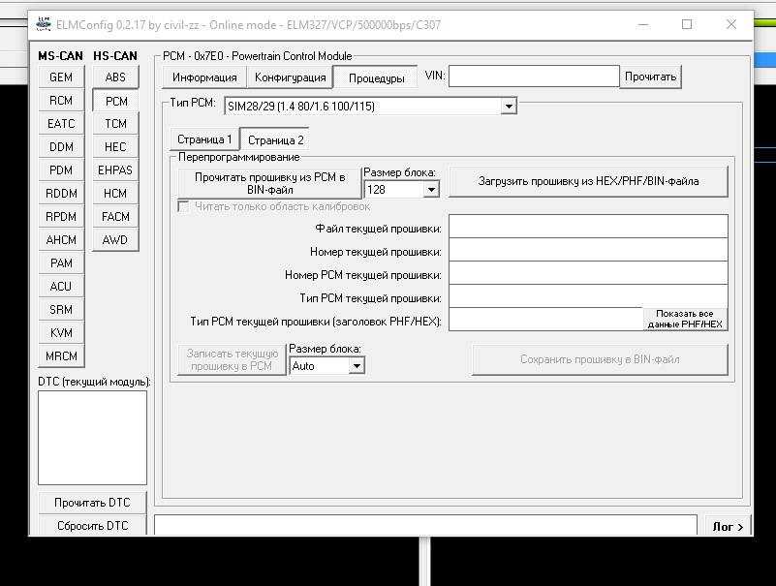Read firmware from PCM to BIN file
776x586 pixels.
(x=269, y=183)
